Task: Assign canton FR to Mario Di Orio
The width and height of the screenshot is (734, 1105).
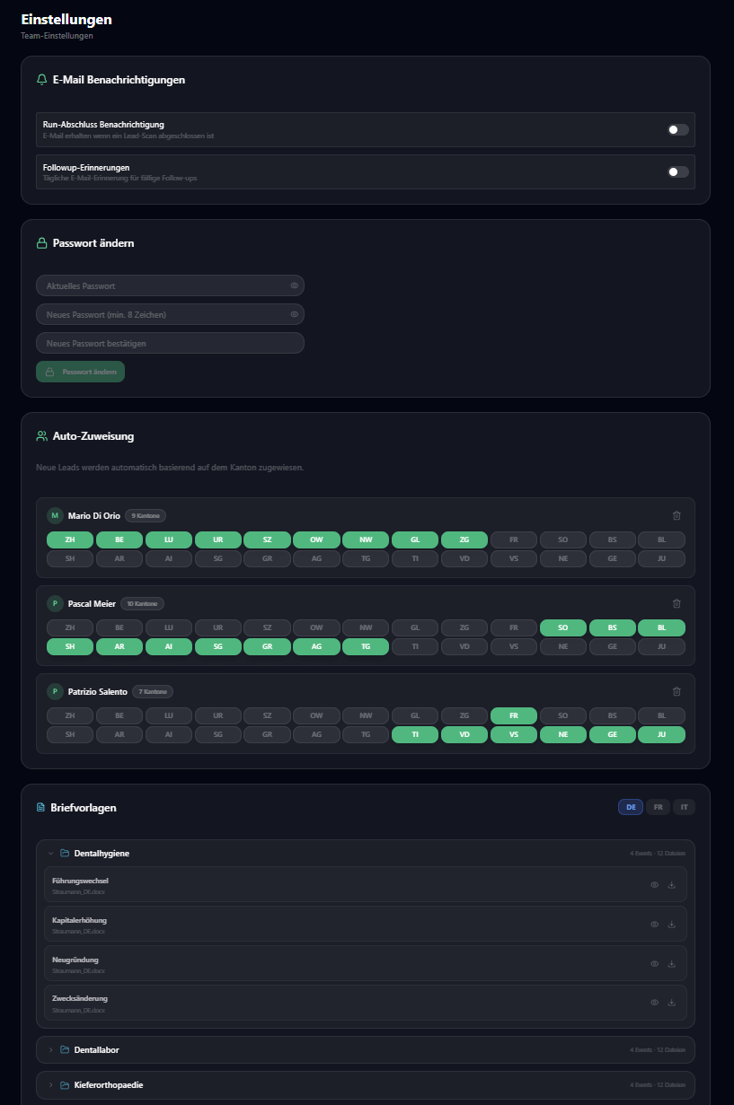Action: click(x=514, y=539)
